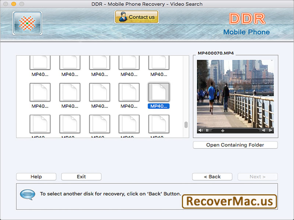Step forward one frame in the video preview
The height and width of the screenshot is (220, 294).
(270, 131)
